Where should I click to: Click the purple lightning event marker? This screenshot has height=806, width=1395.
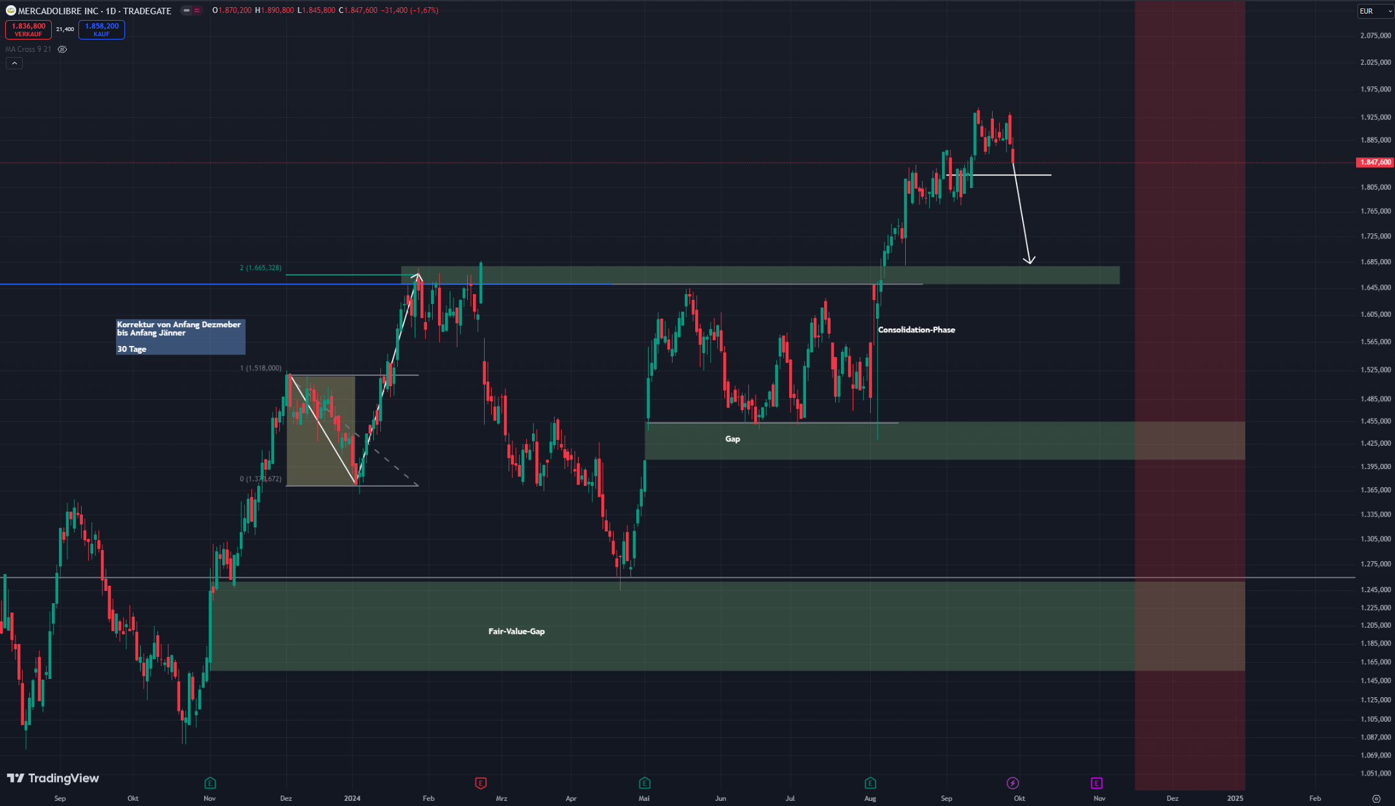pyautogui.click(x=1013, y=783)
